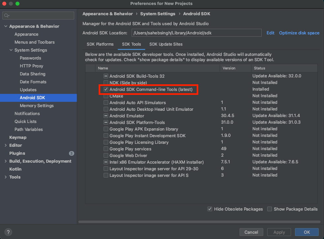Viewport: 324px width, 239px height.
Task: Collapse the System Settings tree node
Action: click(11, 50)
